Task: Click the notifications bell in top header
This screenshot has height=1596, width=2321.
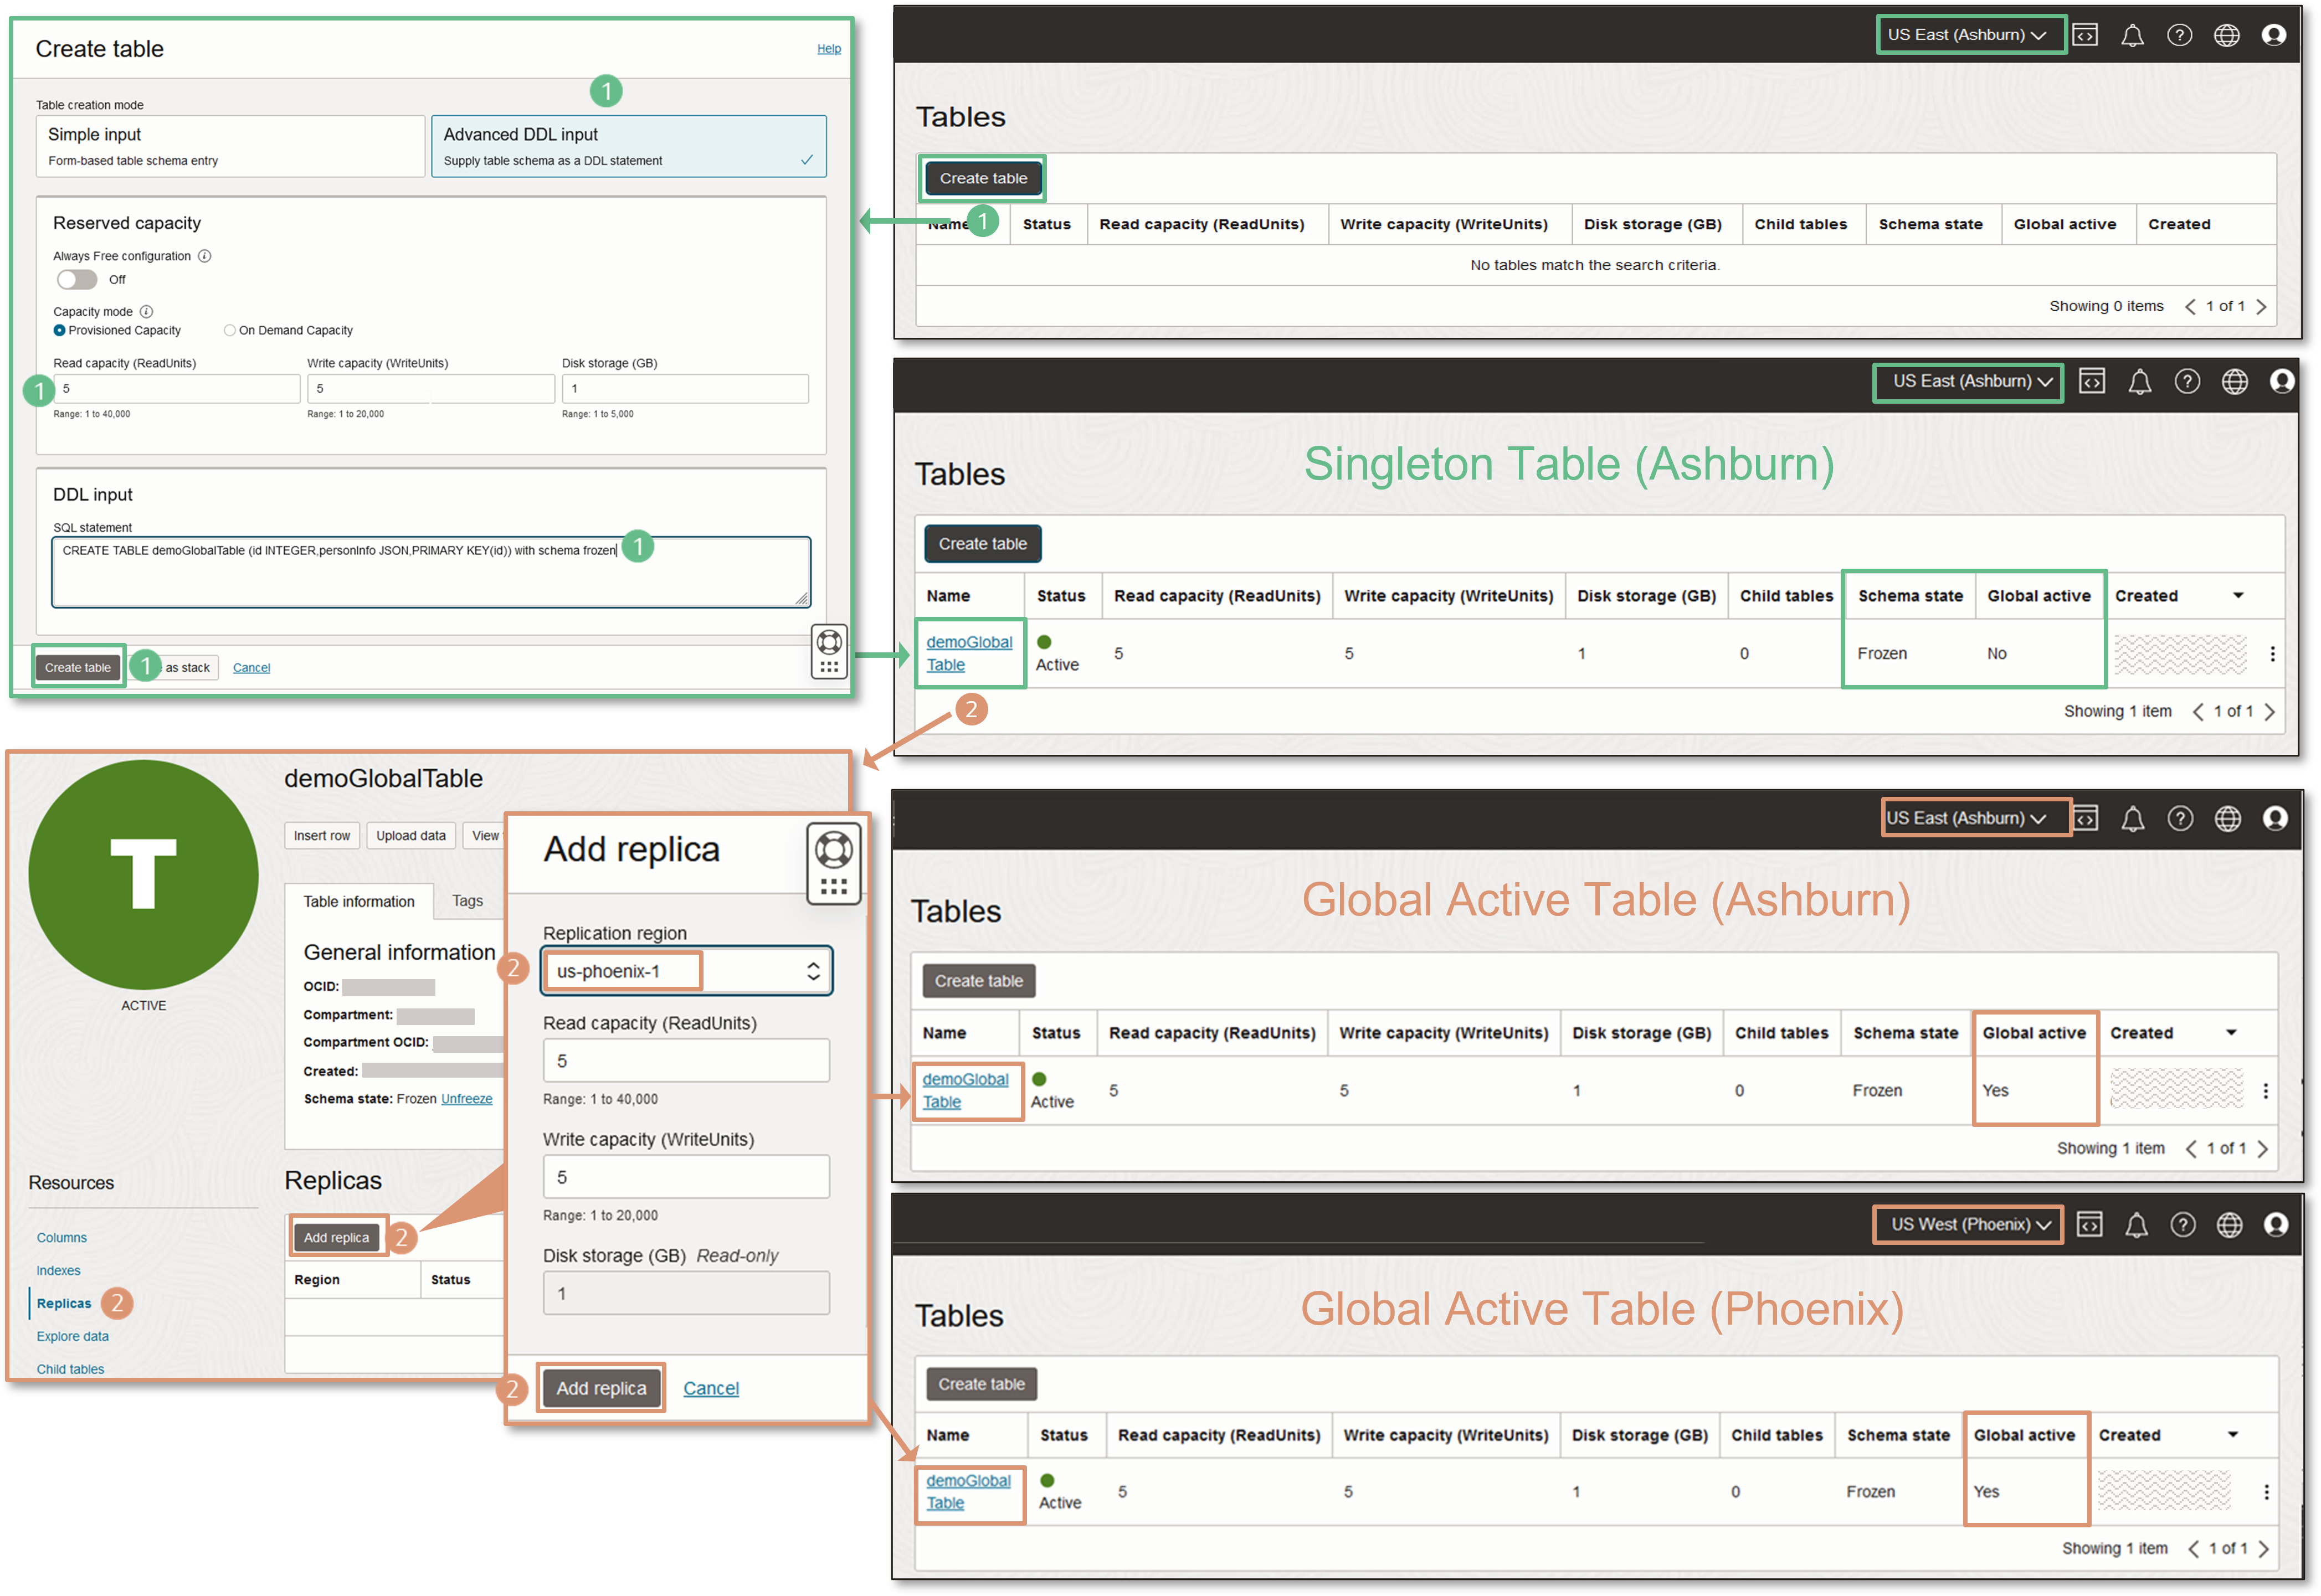Action: point(2132,35)
